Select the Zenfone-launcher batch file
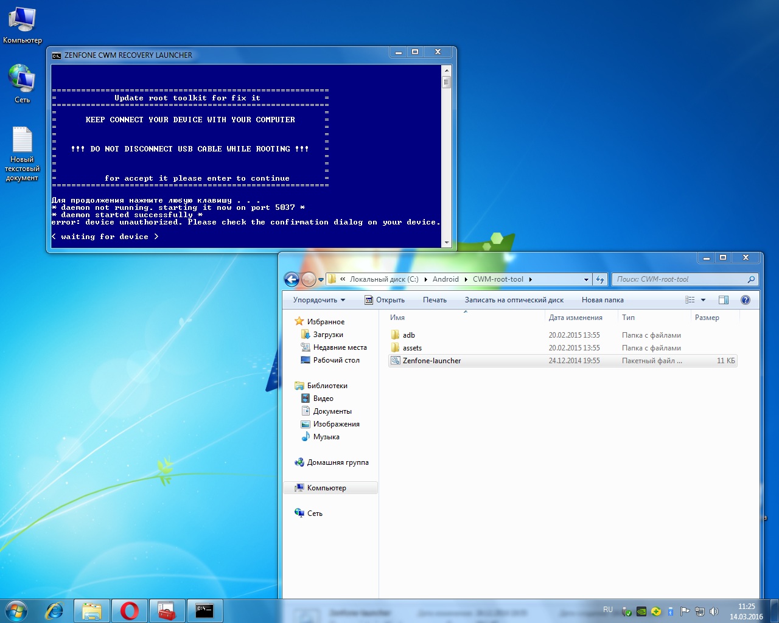Screen dimensions: 779x623 click(x=431, y=361)
